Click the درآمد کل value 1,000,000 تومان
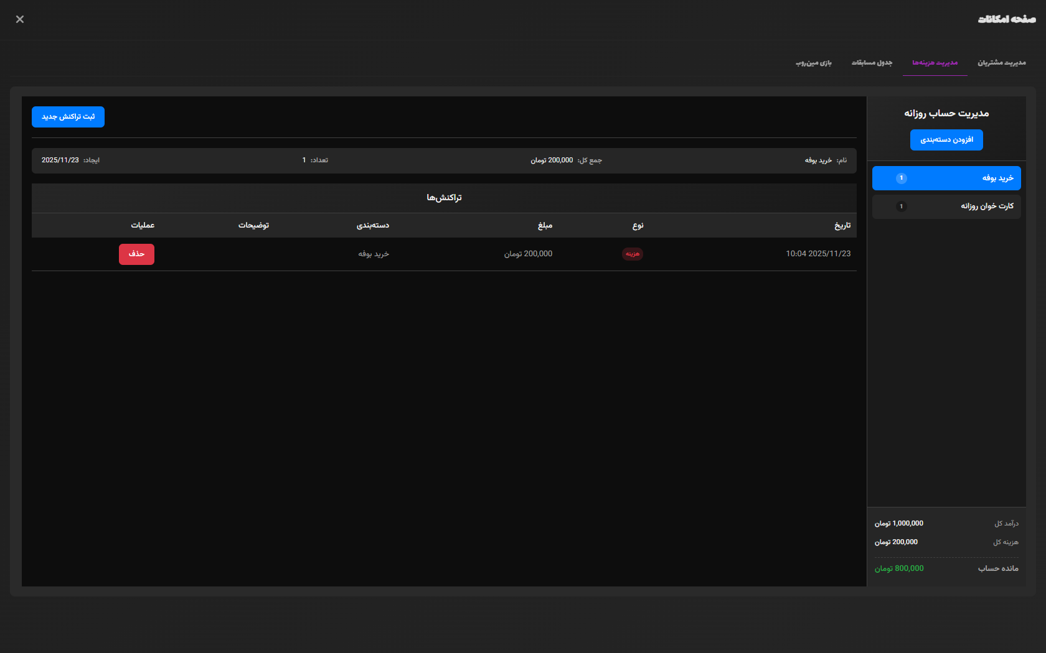1046x653 pixels. coord(898,524)
